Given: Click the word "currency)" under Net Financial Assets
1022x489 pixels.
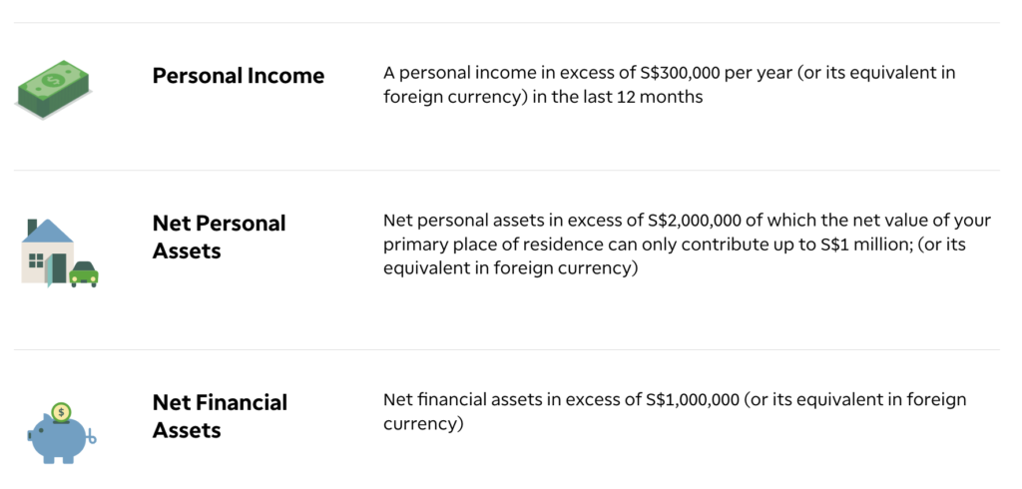Looking at the screenshot, I should tap(423, 424).
